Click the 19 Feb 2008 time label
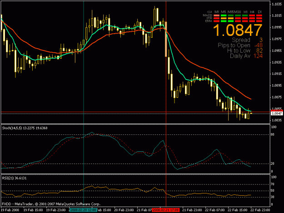The height and width of the screenshot is (213, 284). tap(10, 210)
